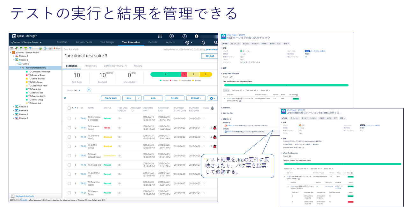
Task: Open the qConnect - Sample Project dropdown
Action: tap(26, 42)
